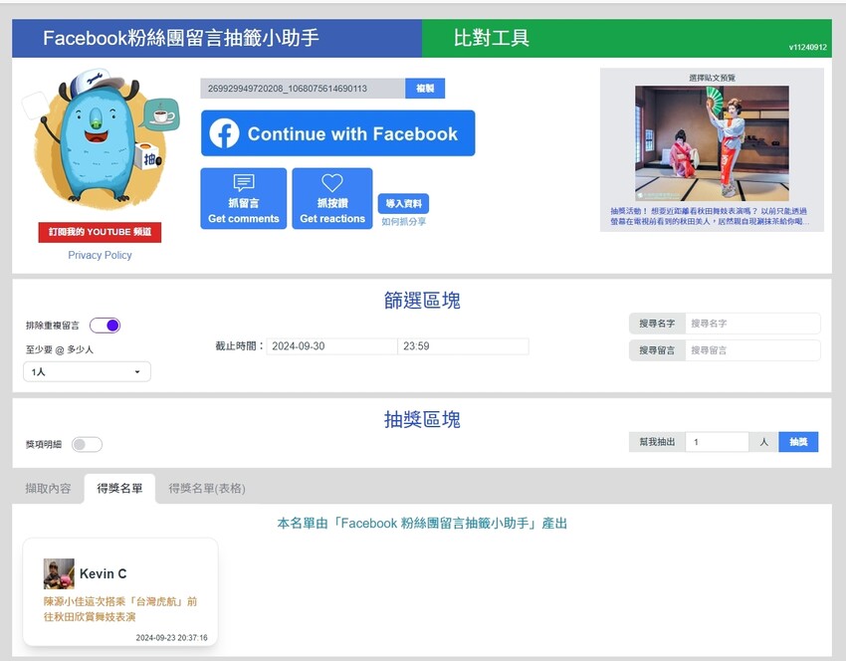The image size is (846, 661).
Task: Toggle the 排除重複留言 switch off
Action: click(x=106, y=326)
